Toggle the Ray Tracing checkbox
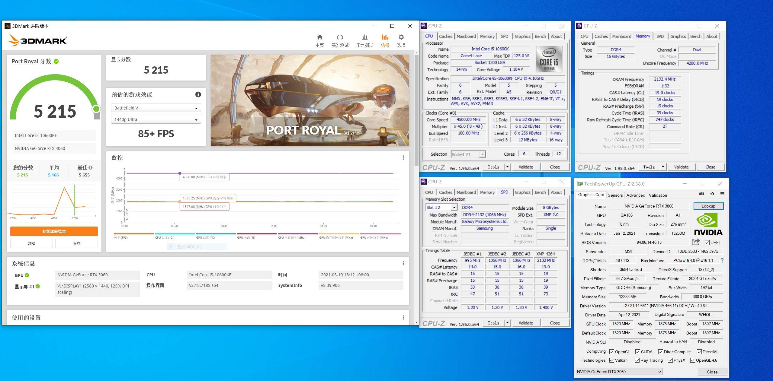773x381 pixels. [x=637, y=360]
